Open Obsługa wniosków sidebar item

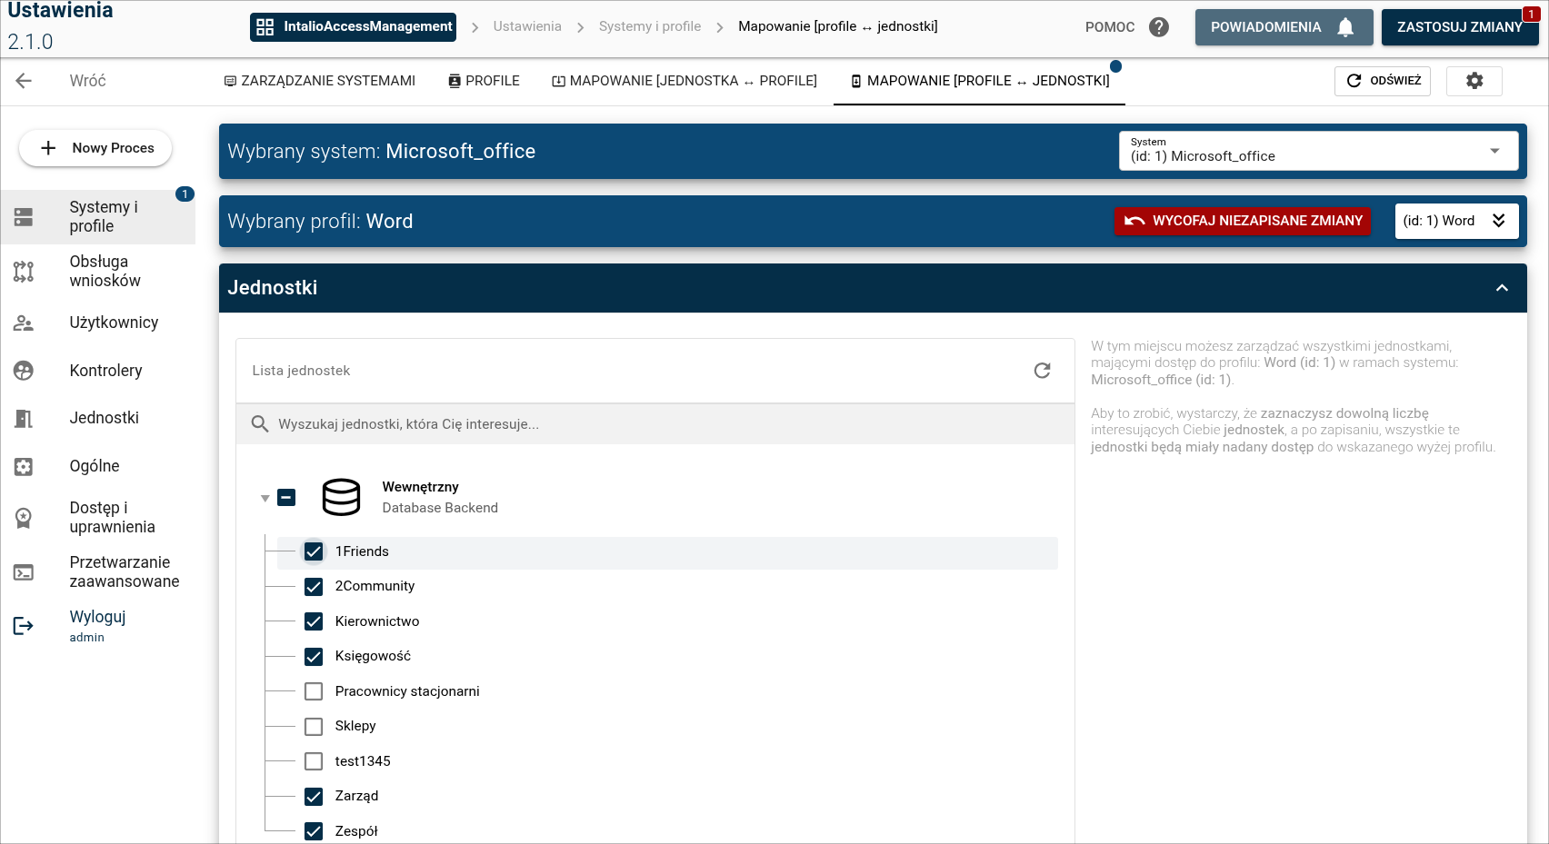click(98, 271)
